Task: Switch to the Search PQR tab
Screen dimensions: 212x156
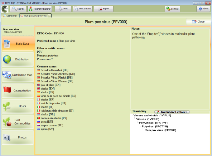Action: pyautogui.click(x=10, y=15)
